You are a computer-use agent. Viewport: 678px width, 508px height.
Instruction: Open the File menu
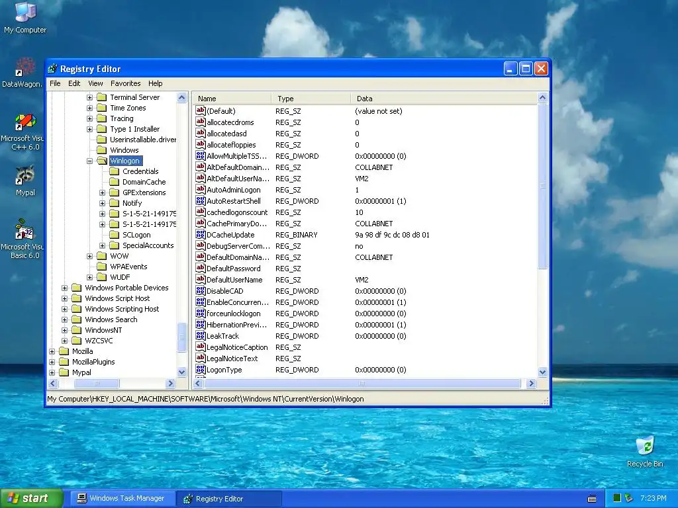pyautogui.click(x=55, y=83)
